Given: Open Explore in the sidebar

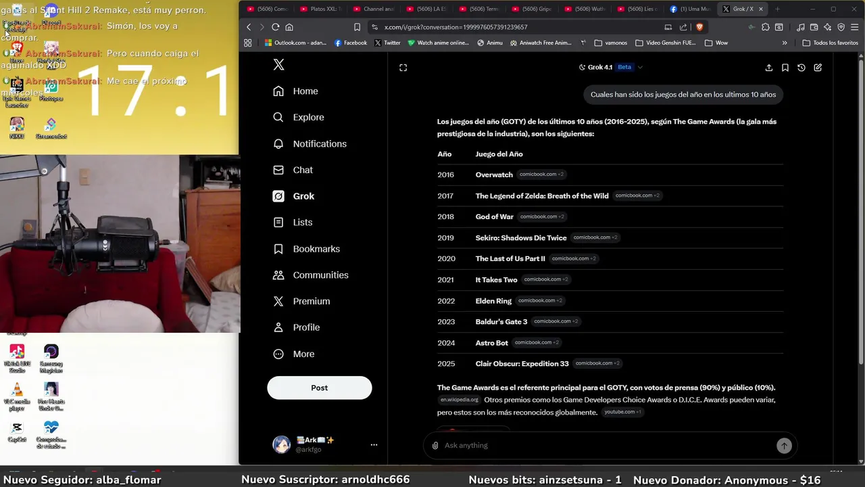Looking at the screenshot, I should click(298, 118).
